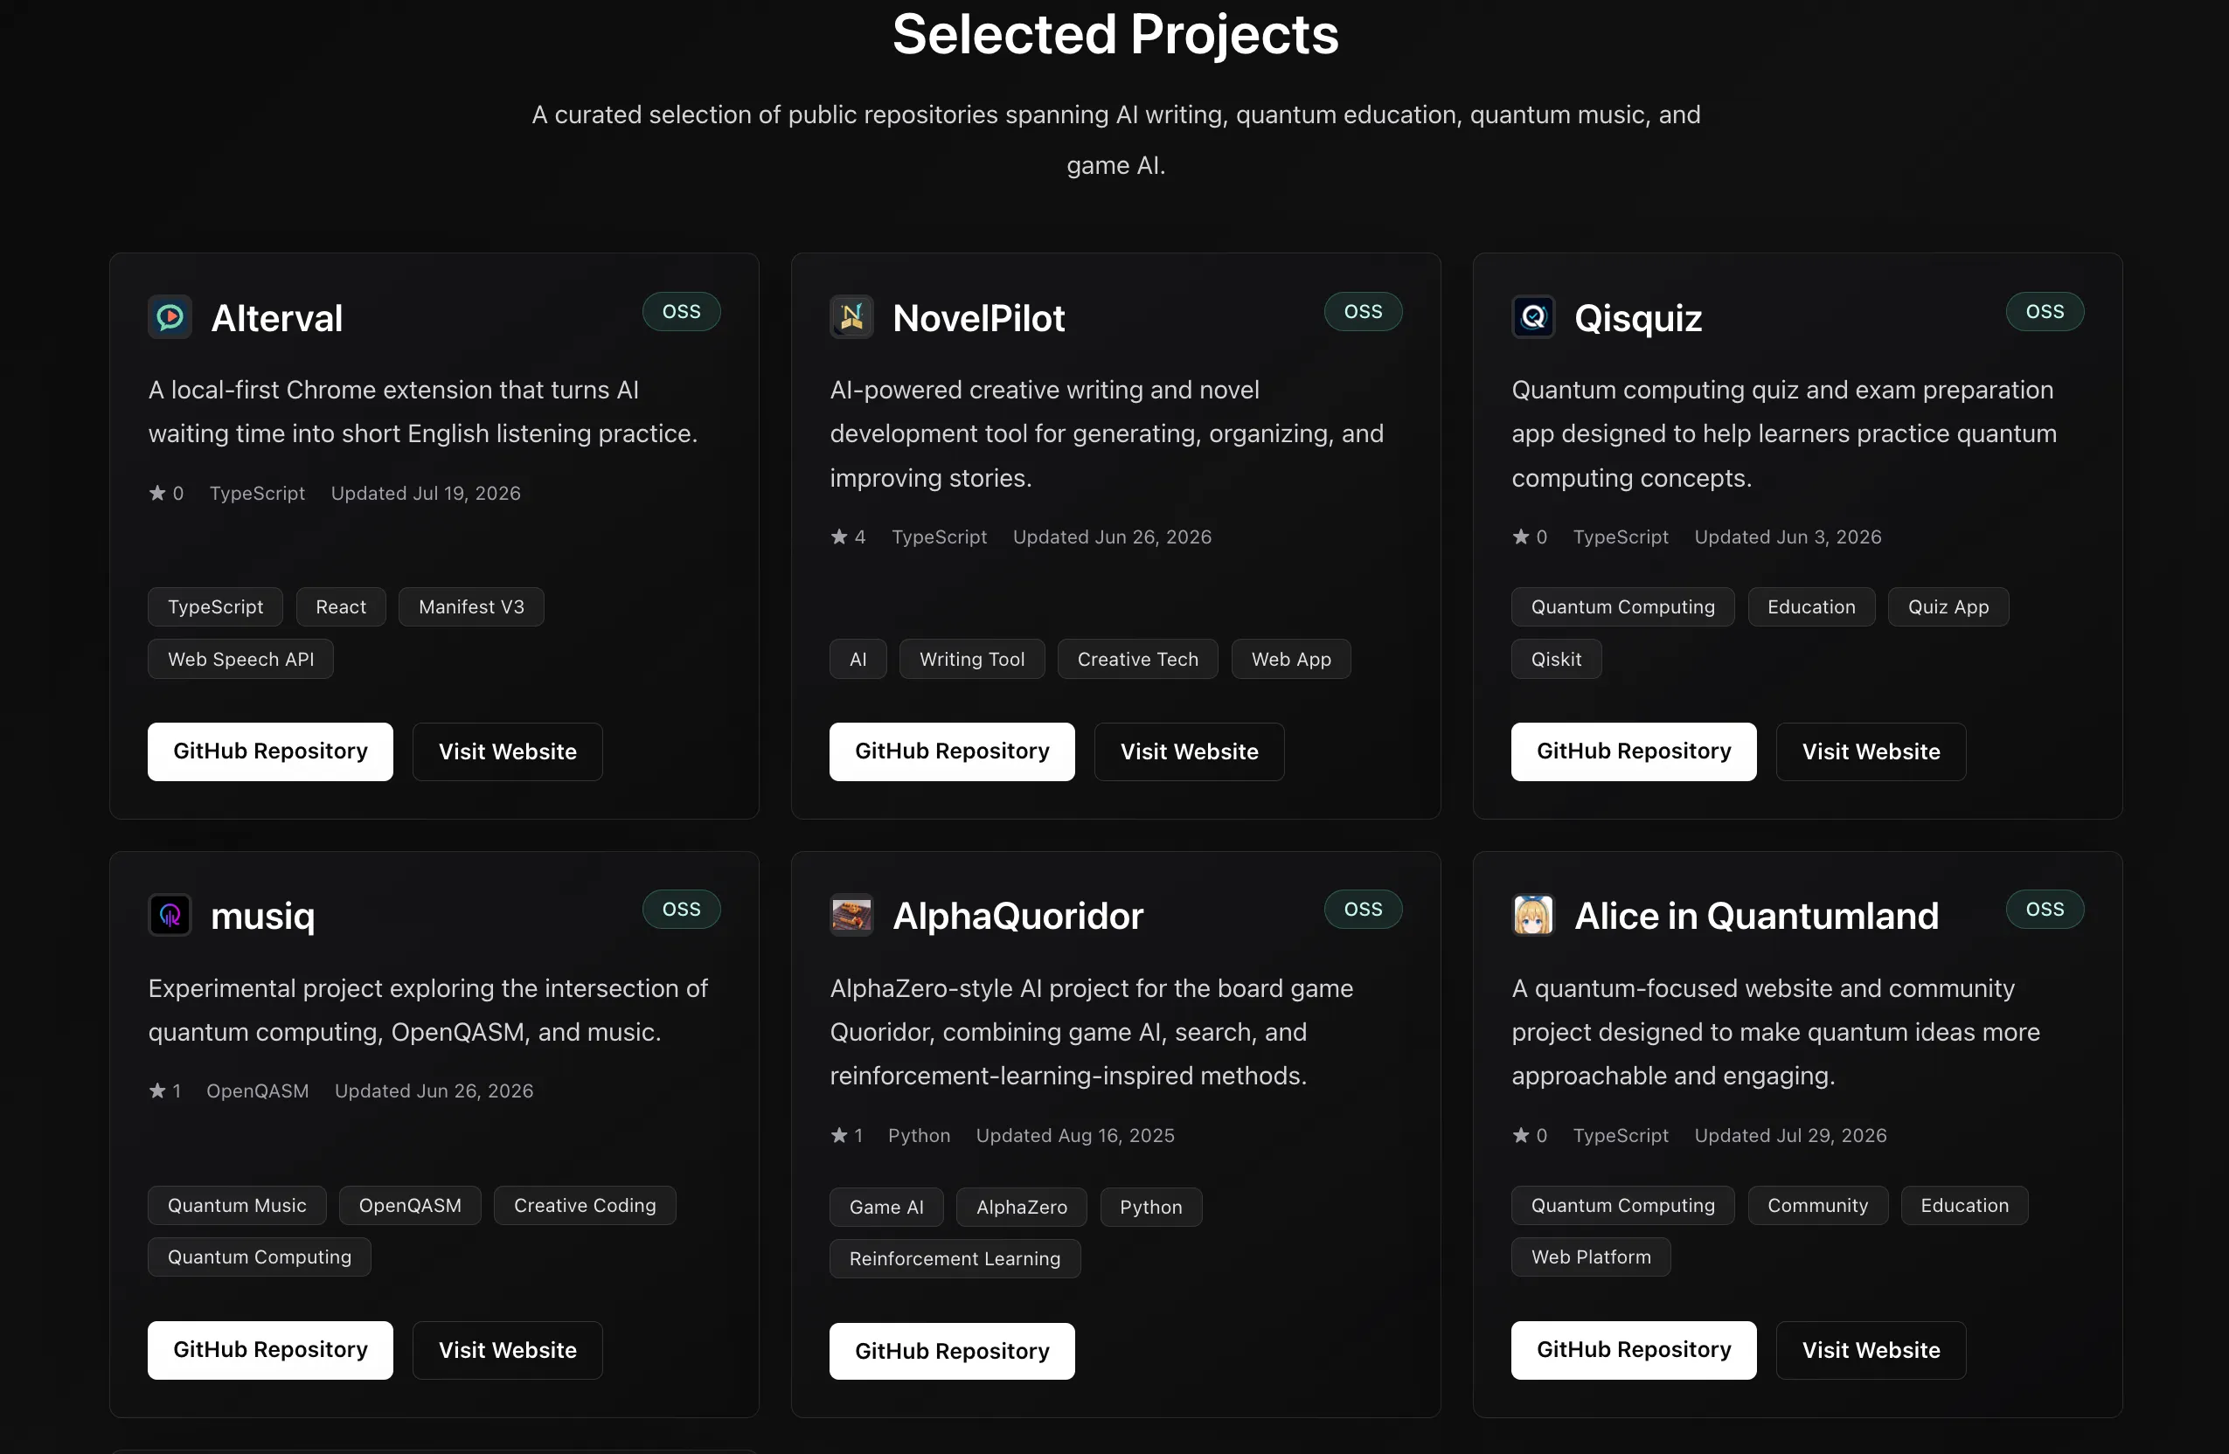Open Alterval's GitHub Repository
Image resolution: width=2229 pixels, height=1454 pixels.
click(x=271, y=751)
